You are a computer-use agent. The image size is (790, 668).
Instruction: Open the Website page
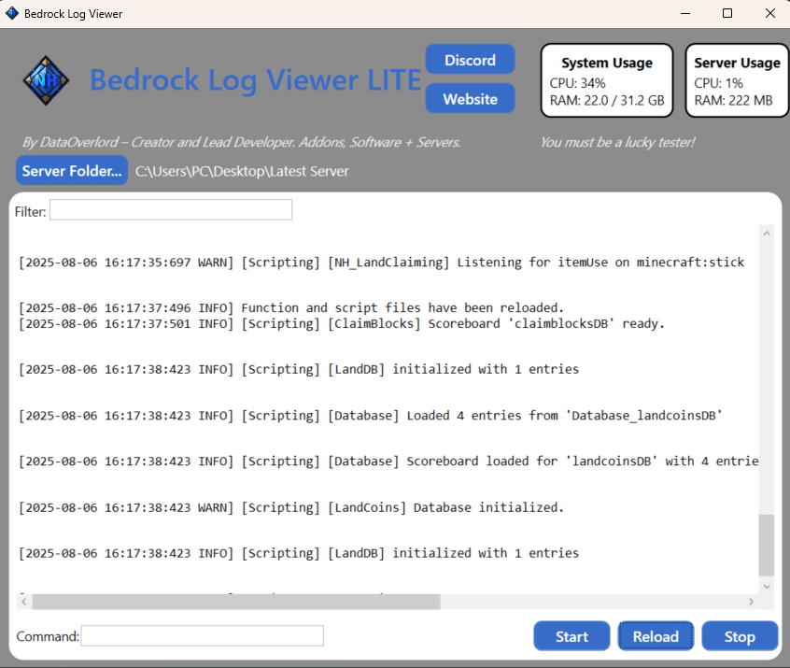point(470,98)
